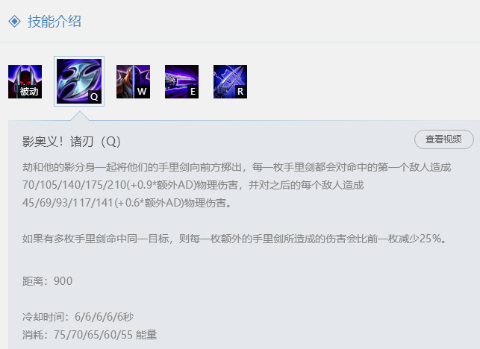Show the E skill blade icon
Viewport: 480px width, 349px height.
point(182,82)
